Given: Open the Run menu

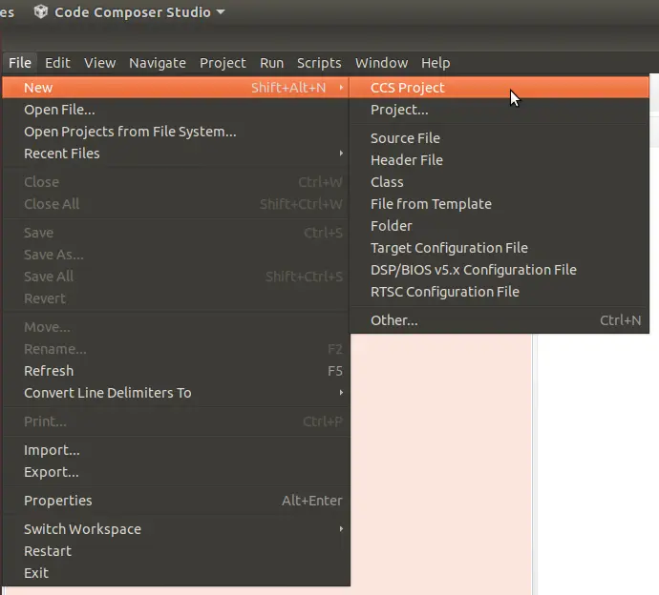Looking at the screenshot, I should [x=271, y=63].
